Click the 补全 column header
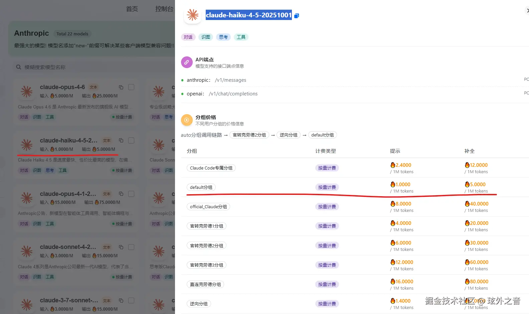 [x=470, y=151]
